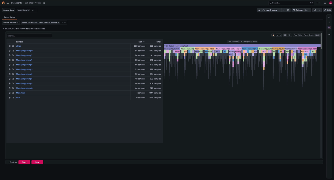Open the flame graph color scheme picker

coord(273,35)
